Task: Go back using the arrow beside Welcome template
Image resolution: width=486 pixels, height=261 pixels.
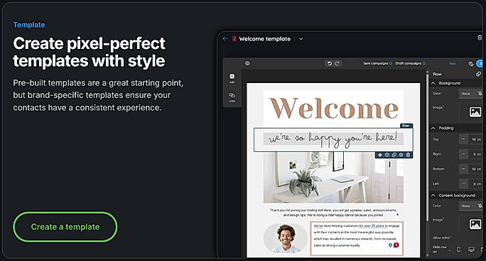Action: pyautogui.click(x=225, y=39)
